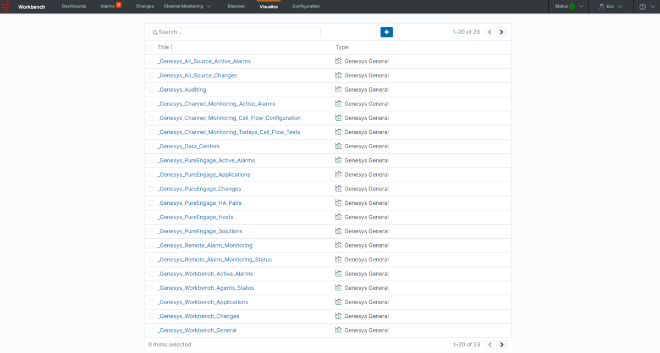
Task: Click the visualization Search input field
Action: [x=237, y=32]
